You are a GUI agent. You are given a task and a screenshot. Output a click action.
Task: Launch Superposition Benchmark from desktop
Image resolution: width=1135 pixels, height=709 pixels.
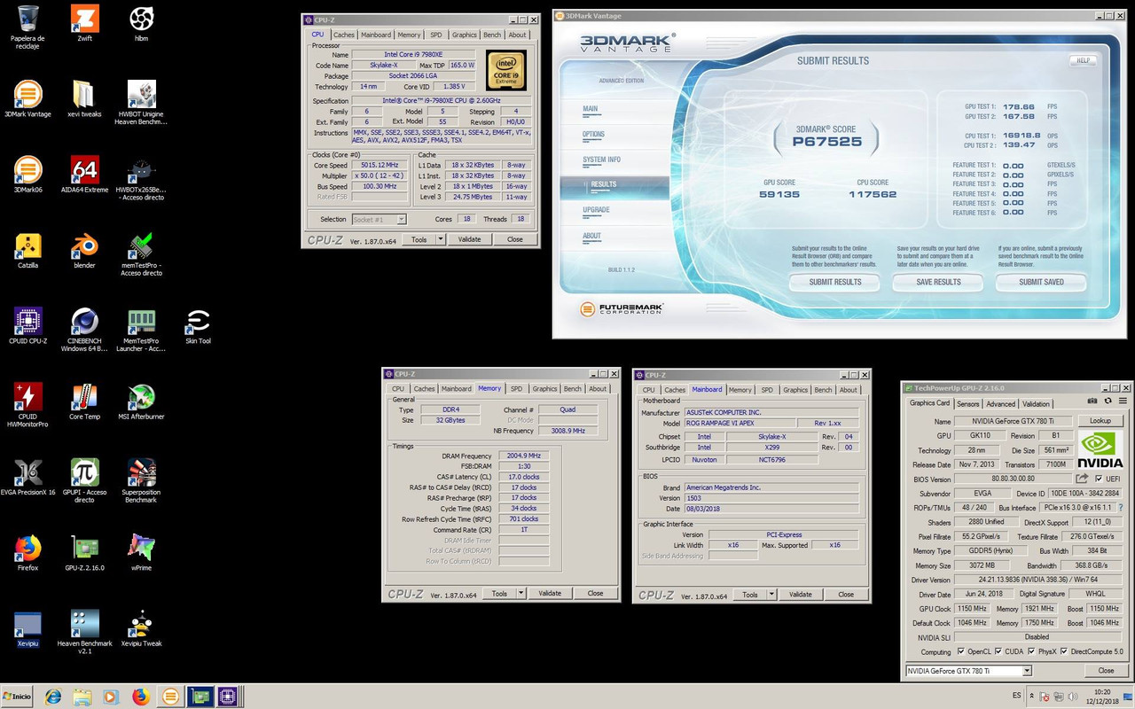click(141, 481)
